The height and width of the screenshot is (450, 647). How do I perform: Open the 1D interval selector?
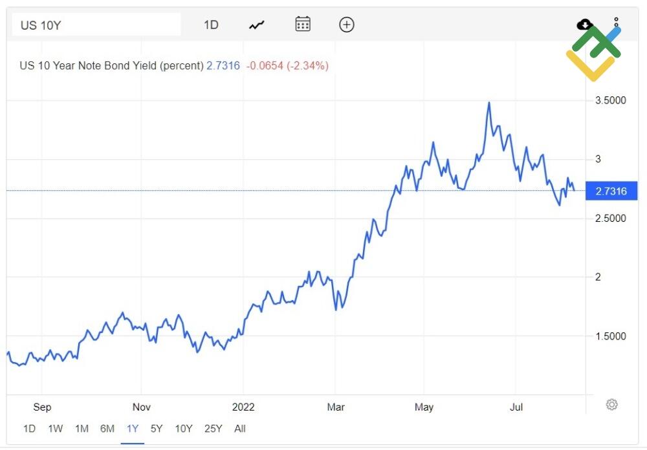(210, 25)
